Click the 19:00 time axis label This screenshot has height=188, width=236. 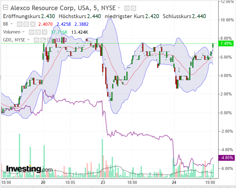pos(210,182)
